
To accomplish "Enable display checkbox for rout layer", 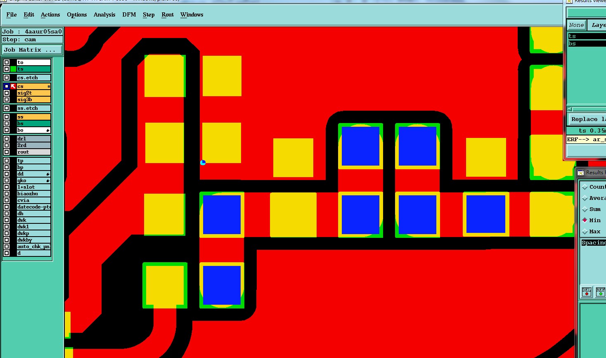I will 7,152.
